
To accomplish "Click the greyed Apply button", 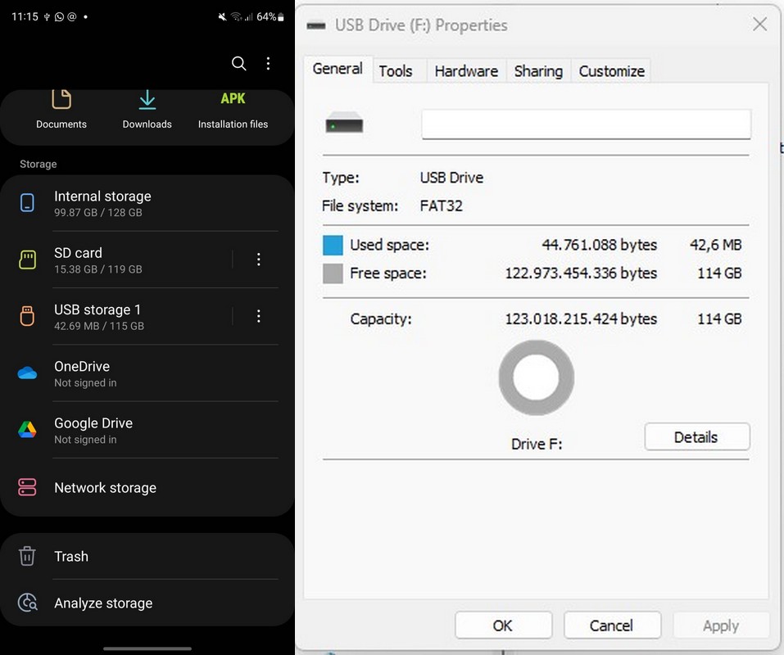I will tap(721, 626).
